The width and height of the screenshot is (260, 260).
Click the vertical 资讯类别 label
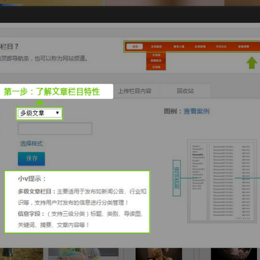point(176,177)
